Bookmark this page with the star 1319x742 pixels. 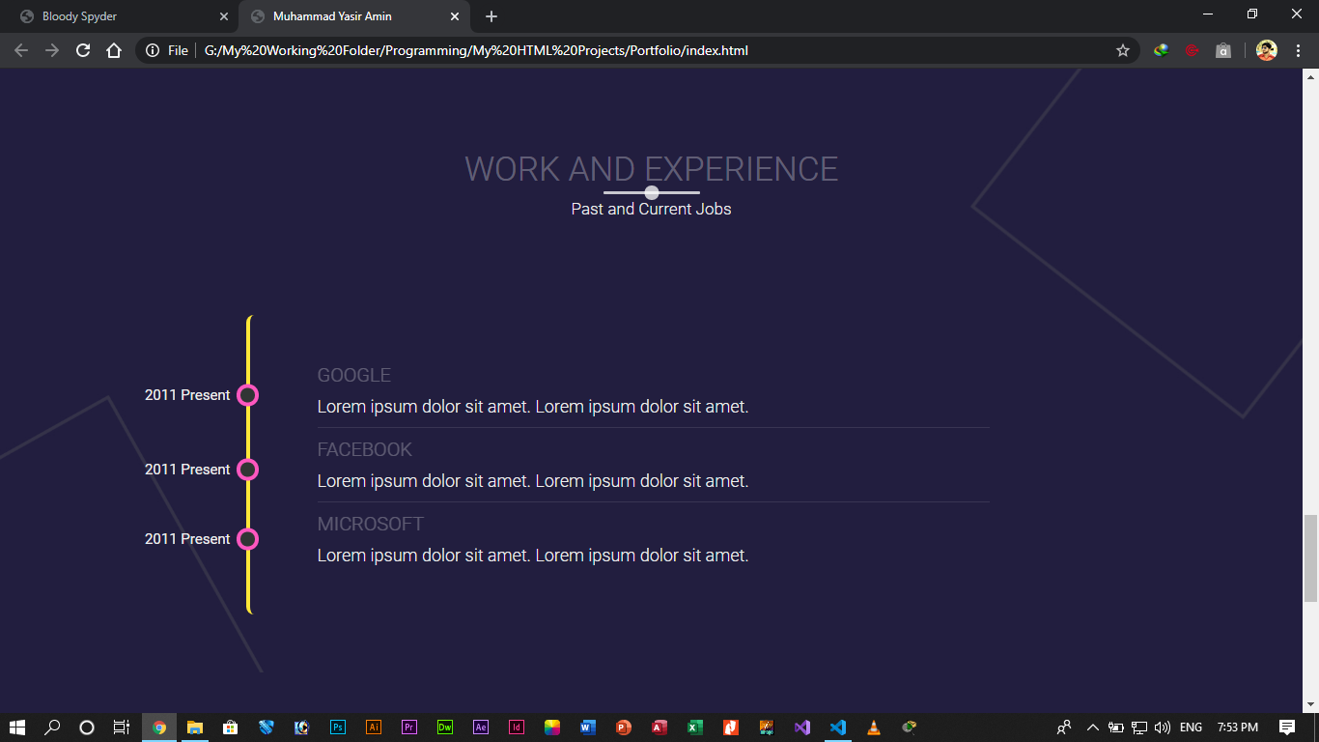coord(1123,50)
